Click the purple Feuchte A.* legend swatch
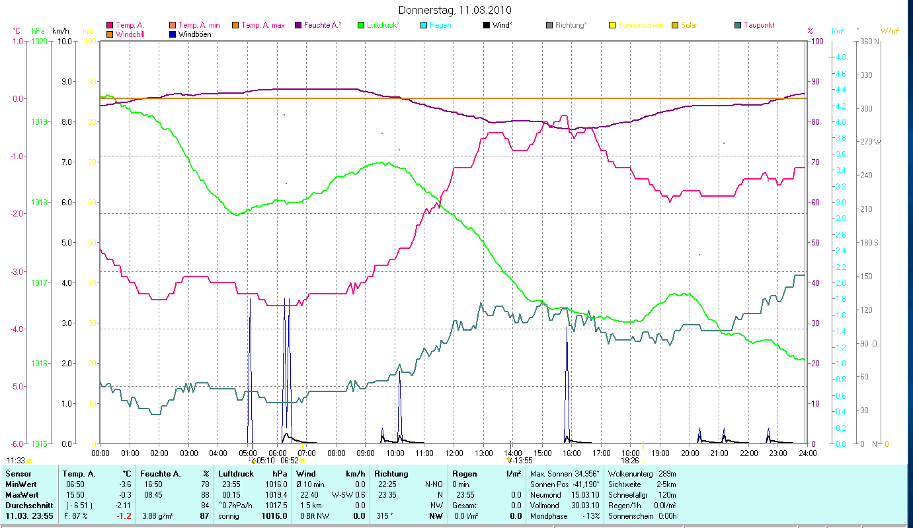This screenshot has width=913, height=528. (298, 25)
